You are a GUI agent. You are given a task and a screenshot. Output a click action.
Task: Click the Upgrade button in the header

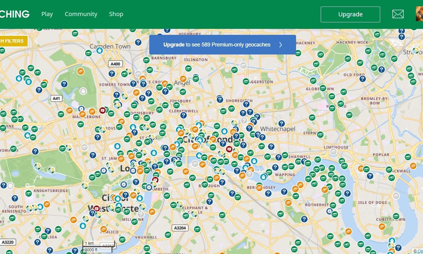pyautogui.click(x=350, y=14)
